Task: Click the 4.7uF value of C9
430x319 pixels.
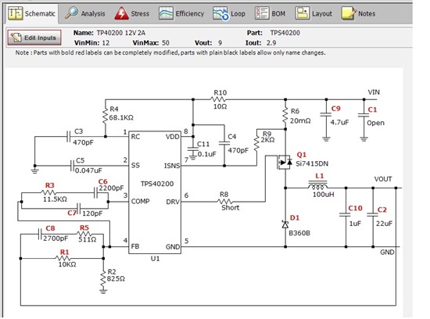Action: (x=339, y=122)
